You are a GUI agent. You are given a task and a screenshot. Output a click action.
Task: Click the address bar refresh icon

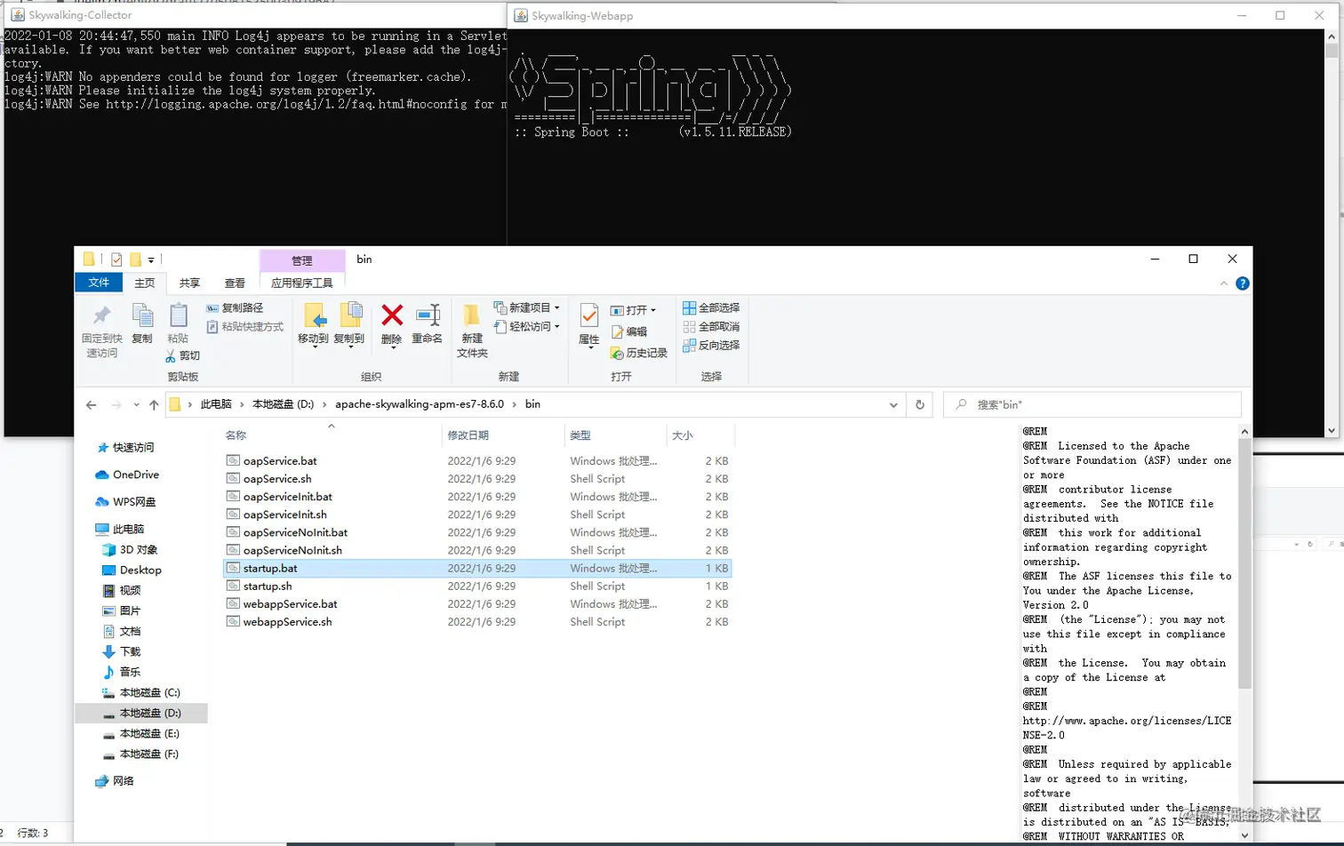tap(920, 404)
